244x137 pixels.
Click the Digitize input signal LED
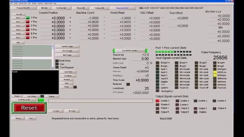point(157,81)
